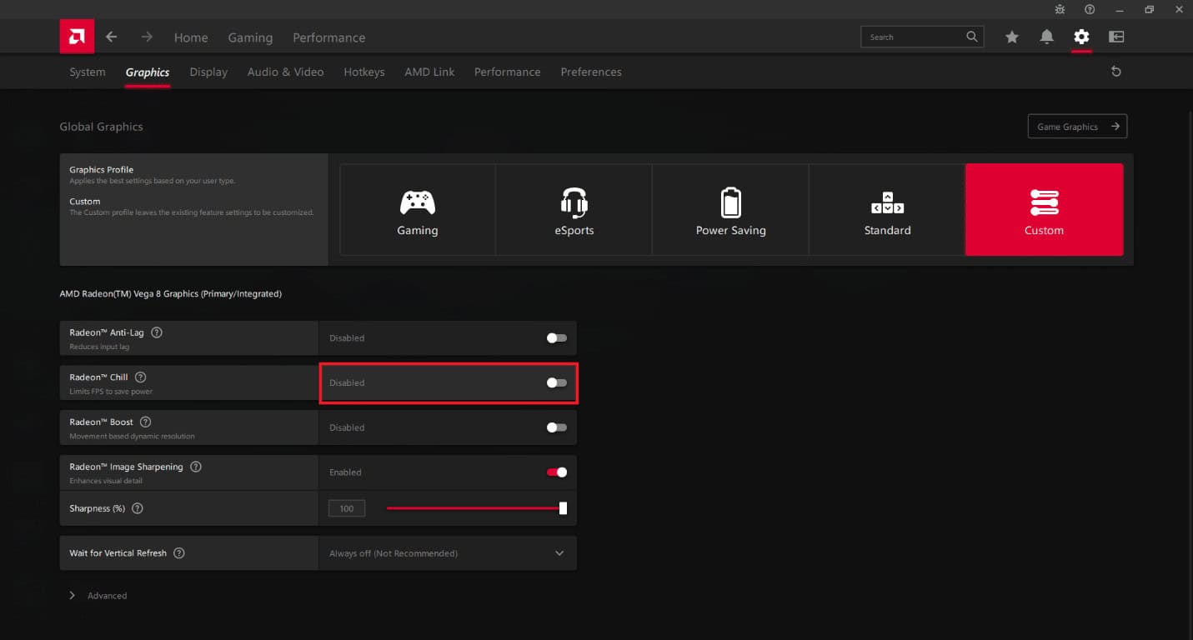Click the AMD logo icon

click(77, 37)
